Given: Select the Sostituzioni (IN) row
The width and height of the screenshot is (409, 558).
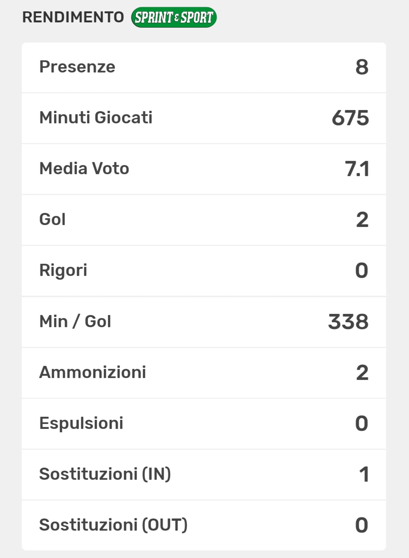Looking at the screenshot, I should click(x=204, y=474).
